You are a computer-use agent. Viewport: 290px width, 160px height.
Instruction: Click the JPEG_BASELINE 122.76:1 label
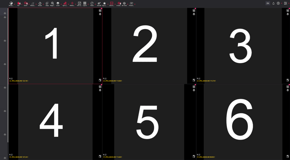tap(20, 81)
